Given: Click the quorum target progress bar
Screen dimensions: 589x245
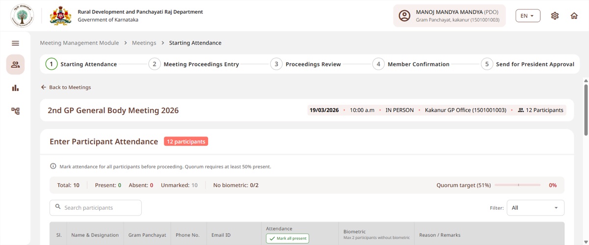Looking at the screenshot, I should coord(517,185).
